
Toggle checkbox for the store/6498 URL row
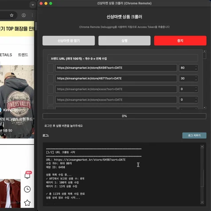(x=51, y=68)
